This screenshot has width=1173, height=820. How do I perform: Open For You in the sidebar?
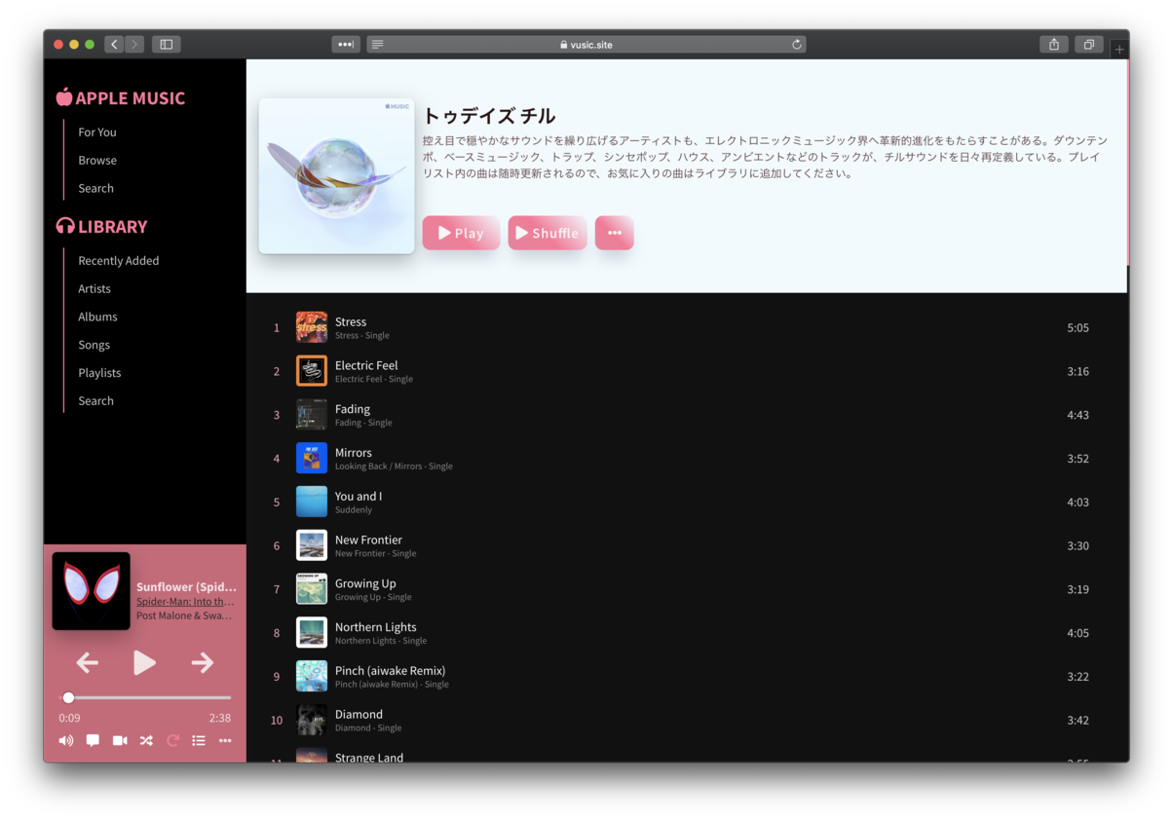97,132
